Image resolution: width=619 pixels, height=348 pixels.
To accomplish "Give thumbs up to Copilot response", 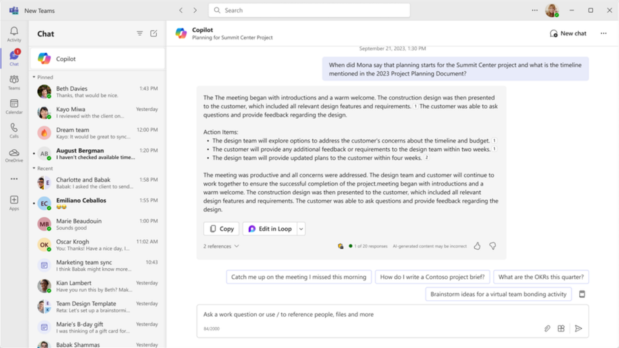I will point(477,246).
